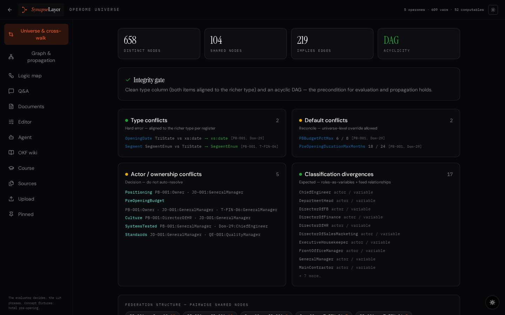
Task: Open the Sources page
Action: (x=36, y=183)
